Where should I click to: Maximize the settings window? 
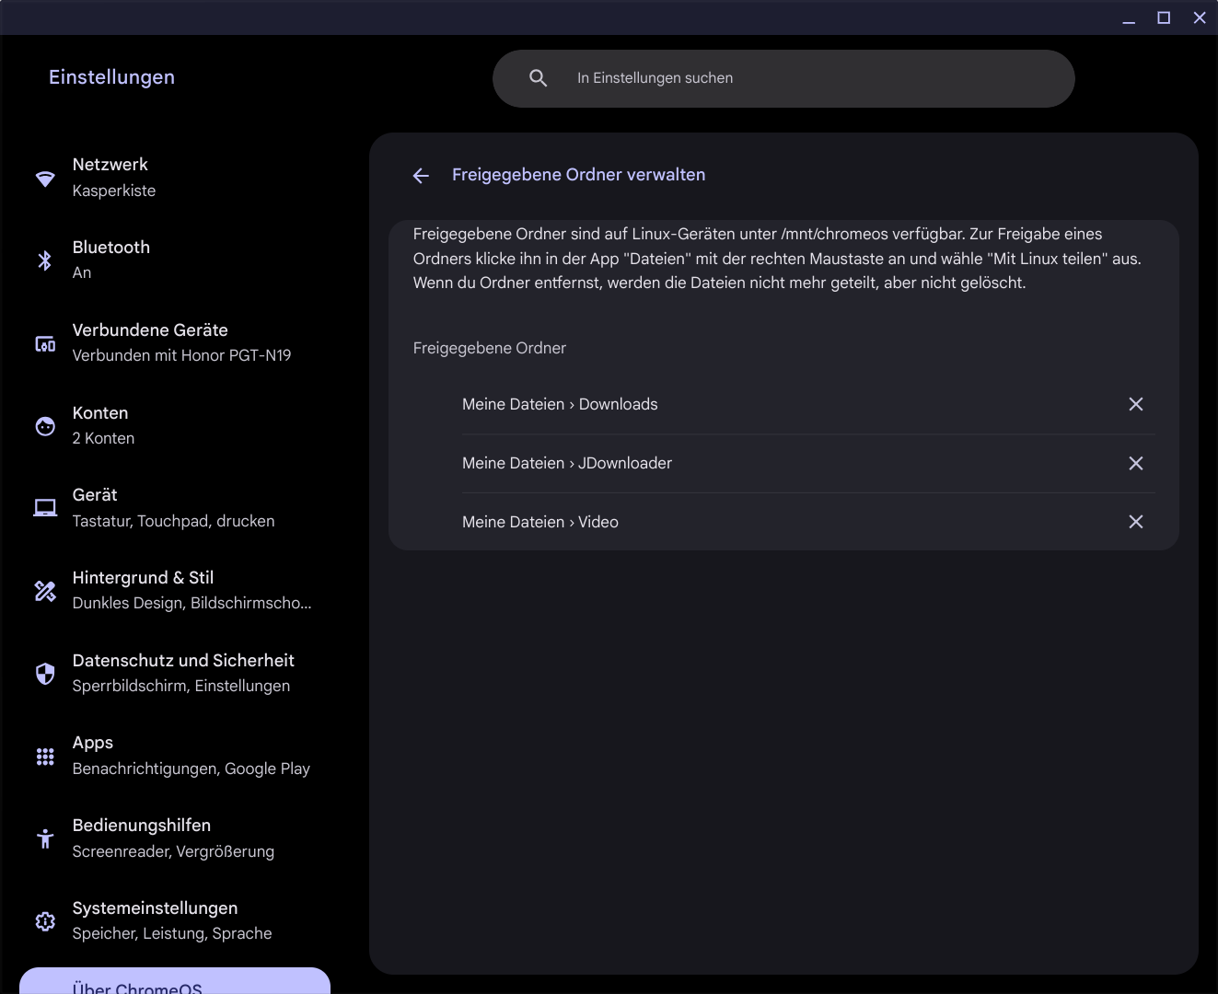(x=1164, y=17)
